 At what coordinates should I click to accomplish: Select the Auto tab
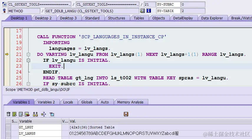pos(105,102)
